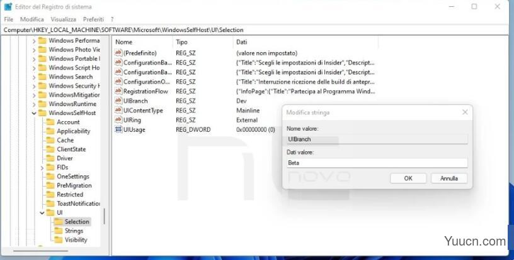Click the '0x00000000 (0)' data cell
This screenshot has height=260, width=514.
click(x=256, y=129)
